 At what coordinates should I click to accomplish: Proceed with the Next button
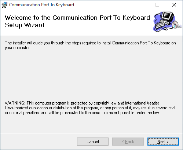click(x=163, y=142)
